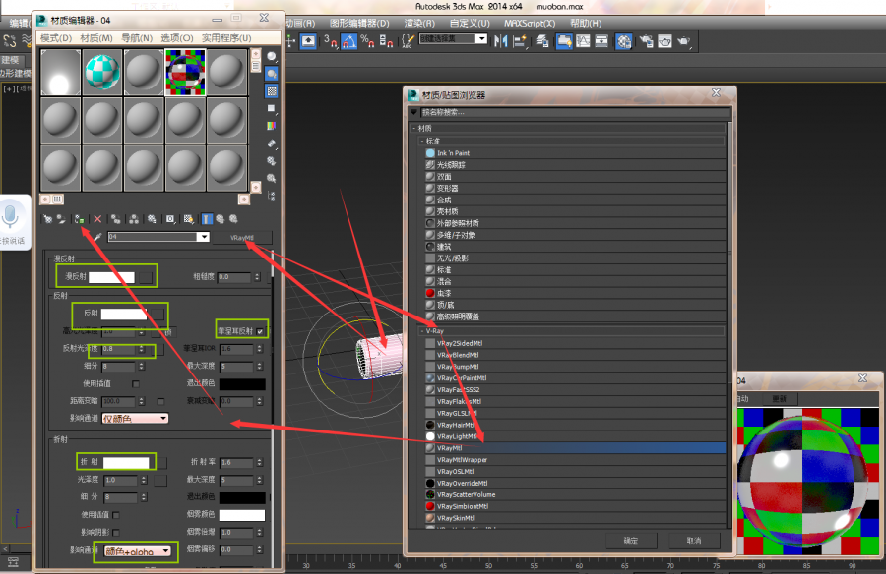
Task: Click Assign Material to Selection icon
Action: click(x=79, y=218)
